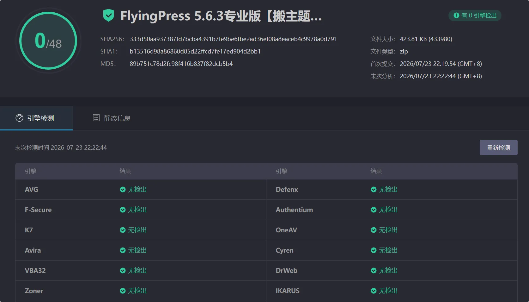Click the right 结果 column header
The image size is (529, 302).
pyautogui.click(x=376, y=171)
